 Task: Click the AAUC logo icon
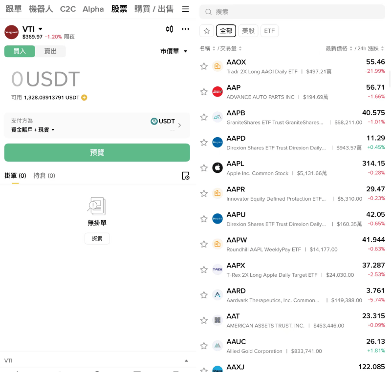point(217,346)
